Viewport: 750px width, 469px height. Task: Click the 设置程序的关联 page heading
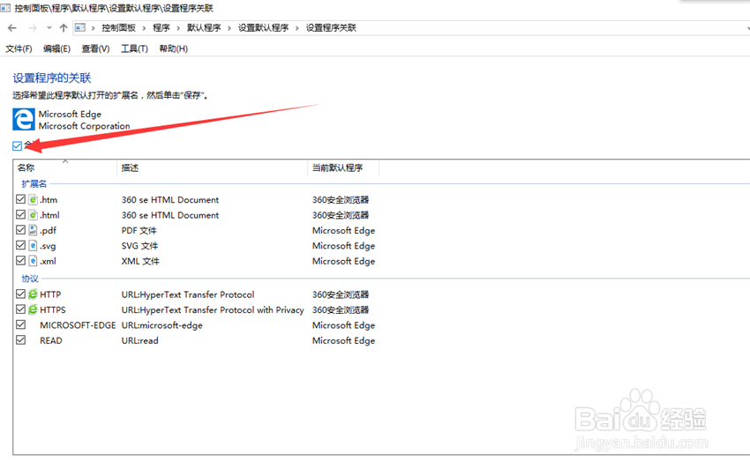pos(52,78)
